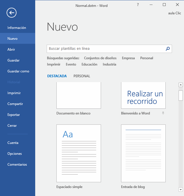Search suggested Personal templates
This screenshot has height=196, width=184.
147,58
